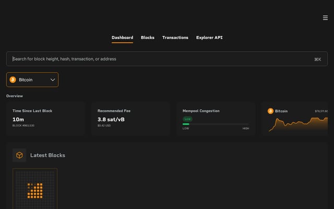
Task: Click the Mempool Congestion title
Action: point(201,111)
